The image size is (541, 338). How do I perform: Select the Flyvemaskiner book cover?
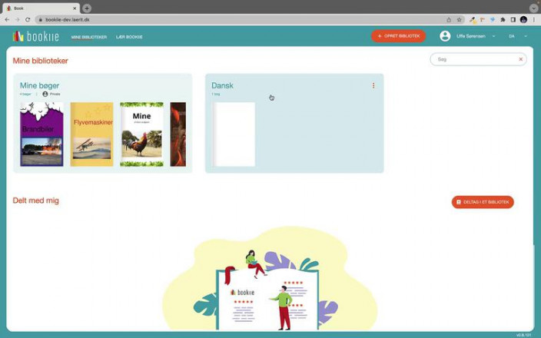(92, 134)
